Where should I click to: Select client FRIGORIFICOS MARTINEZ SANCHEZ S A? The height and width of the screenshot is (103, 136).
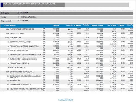pyautogui.click(x=24, y=46)
